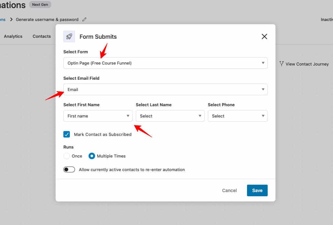The image size is (333, 225).
Task: Click the rocket icon beside Form Submits title
Action: 69,36
